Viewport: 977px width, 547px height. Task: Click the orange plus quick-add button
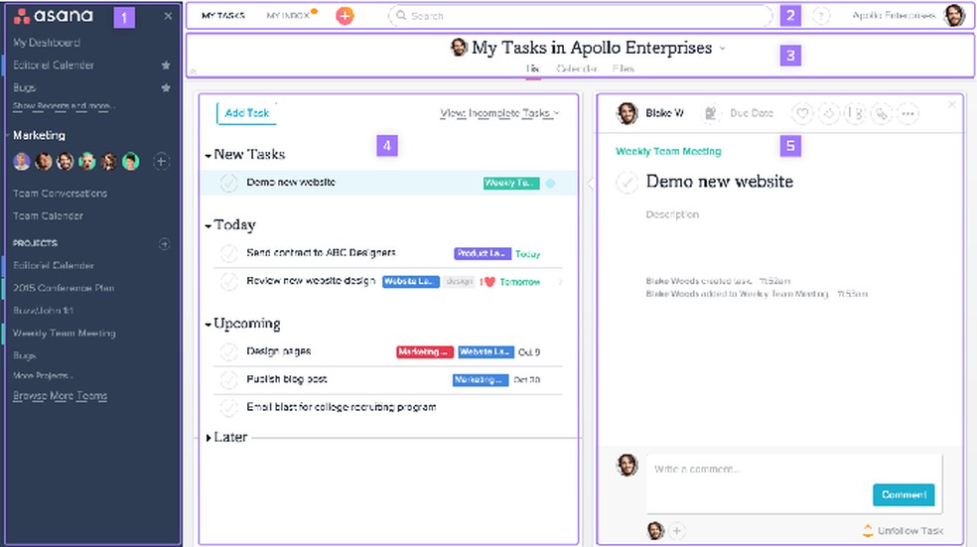pyautogui.click(x=345, y=16)
